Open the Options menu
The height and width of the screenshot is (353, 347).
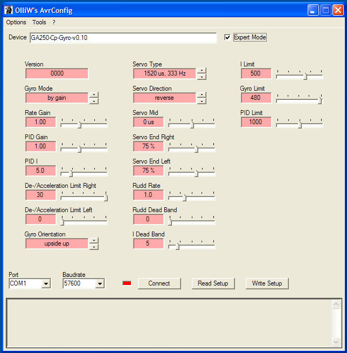pos(16,22)
